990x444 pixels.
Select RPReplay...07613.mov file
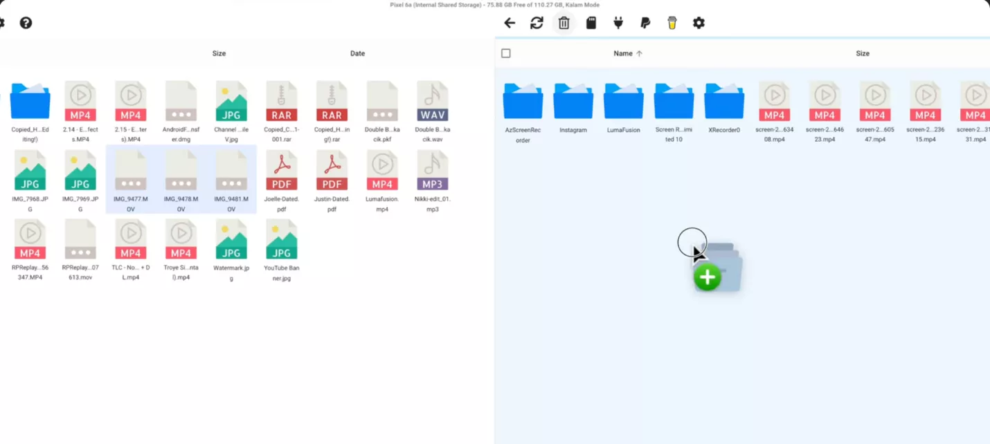pyautogui.click(x=80, y=251)
